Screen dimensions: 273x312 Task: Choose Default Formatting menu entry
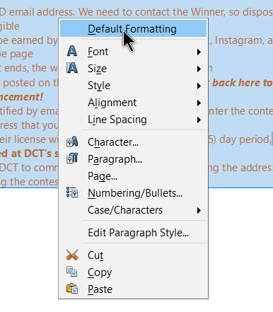(133, 28)
